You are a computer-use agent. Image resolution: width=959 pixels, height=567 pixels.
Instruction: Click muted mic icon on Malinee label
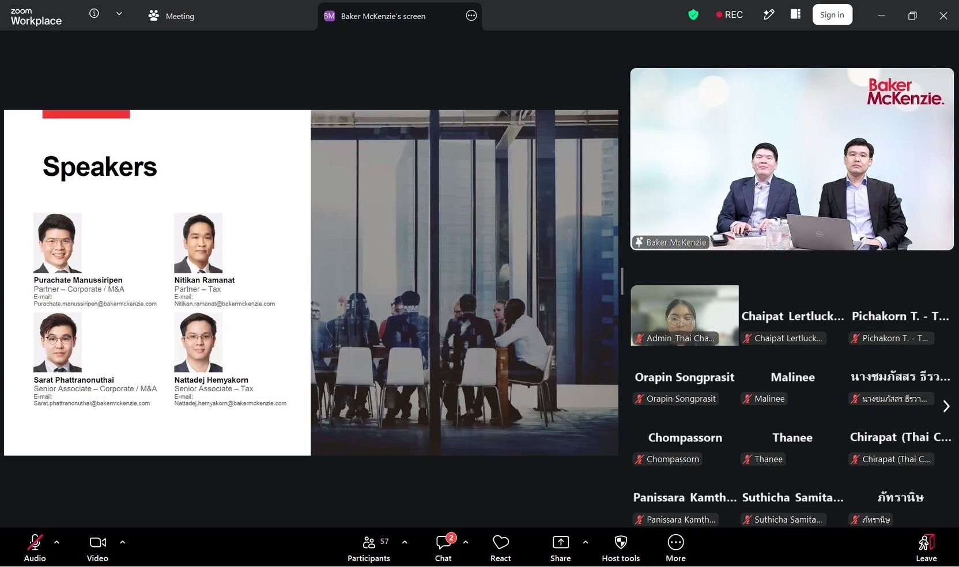747,399
